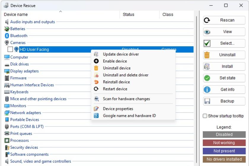The height and width of the screenshot is (166, 249).
Task: Expand the Display adapters category
Action: (x=24, y=71)
